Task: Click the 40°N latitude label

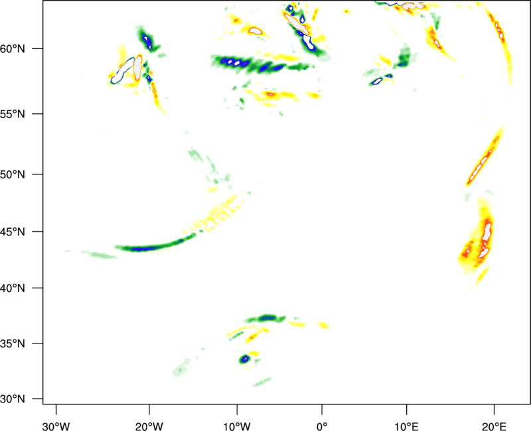Action: tap(13, 288)
